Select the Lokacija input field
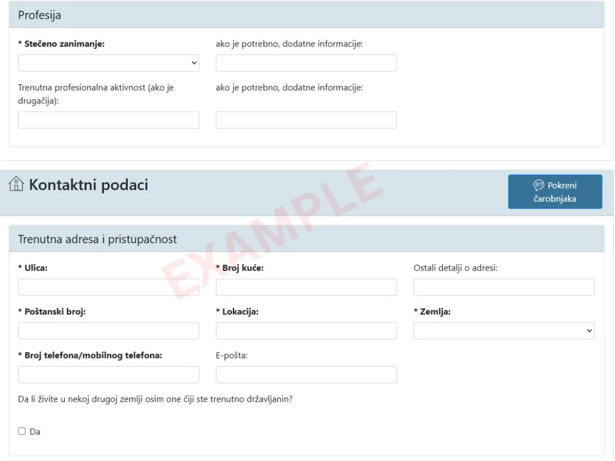This screenshot has height=461, width=615. (x=306, y=331)
